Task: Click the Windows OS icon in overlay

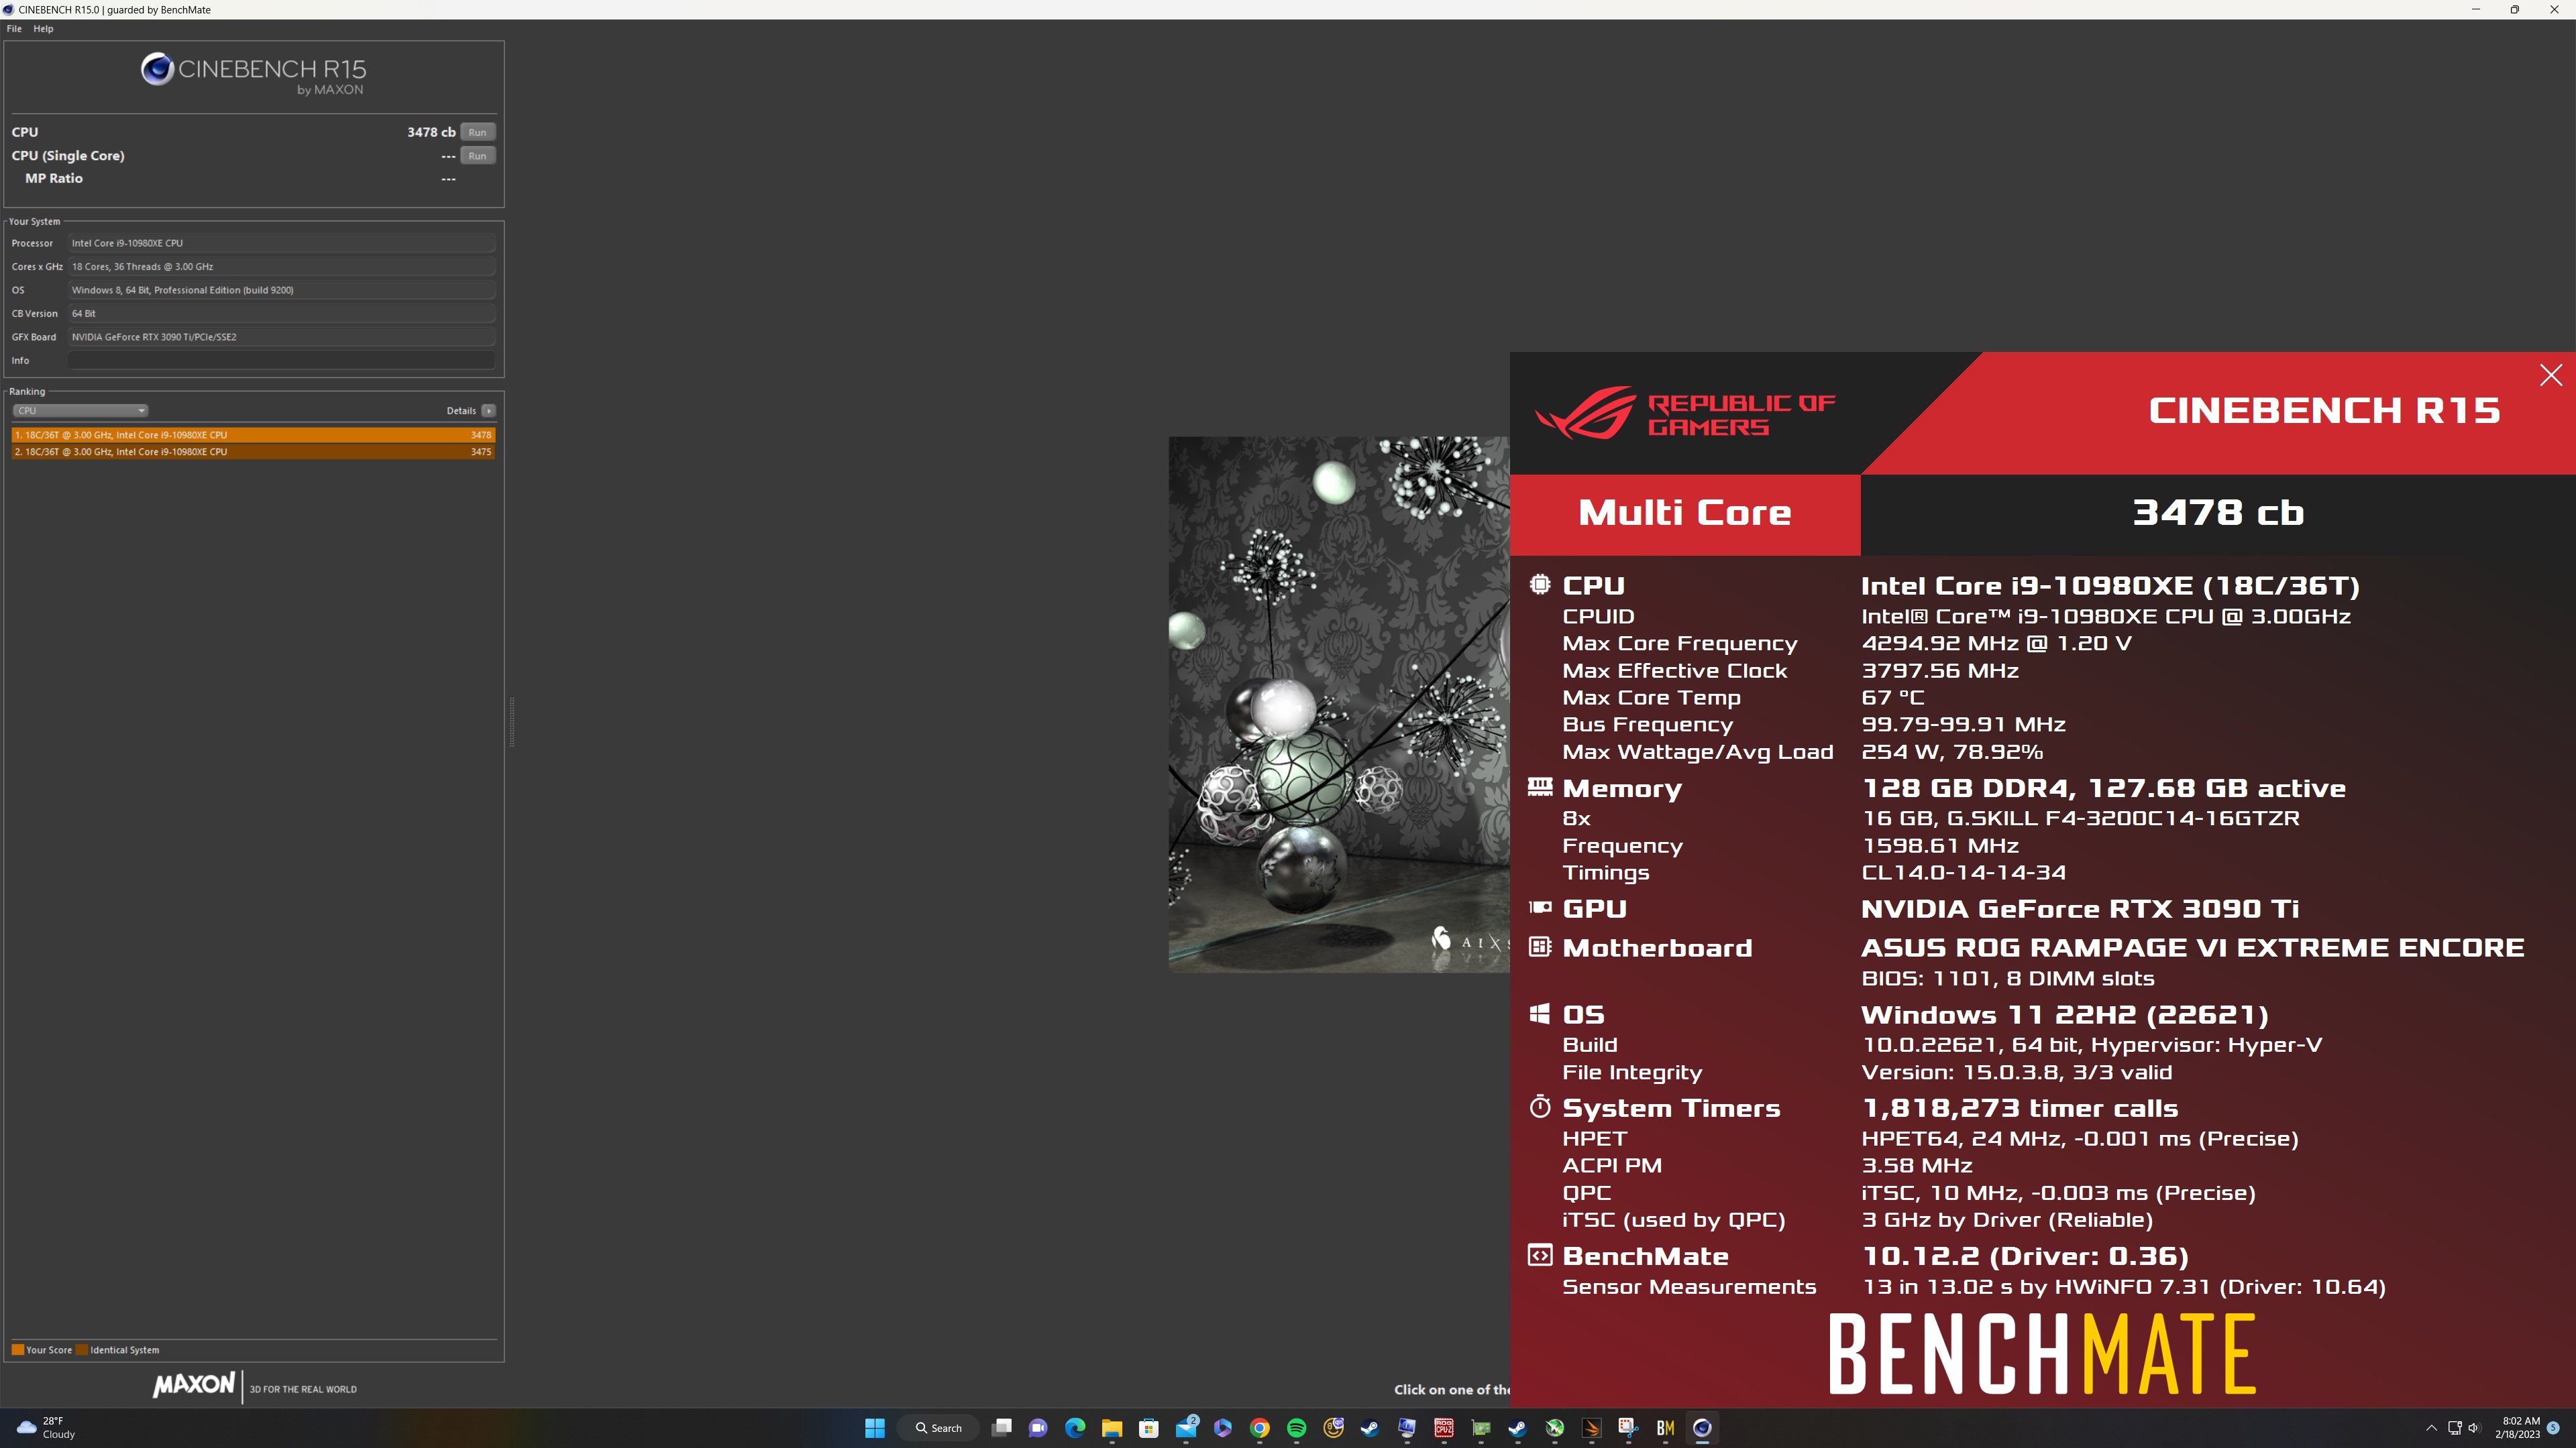Action: tap(1540, 1014)
